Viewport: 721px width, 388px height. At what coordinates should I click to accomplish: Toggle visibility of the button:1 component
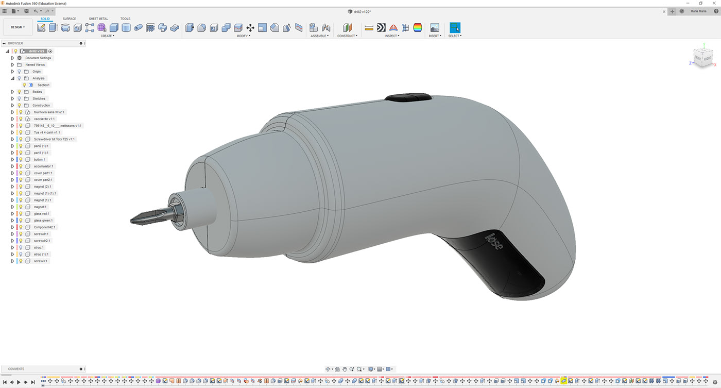tap(21, 159)
